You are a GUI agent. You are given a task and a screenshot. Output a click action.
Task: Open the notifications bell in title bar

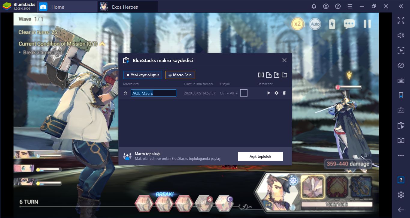click(x=314, y=6)
